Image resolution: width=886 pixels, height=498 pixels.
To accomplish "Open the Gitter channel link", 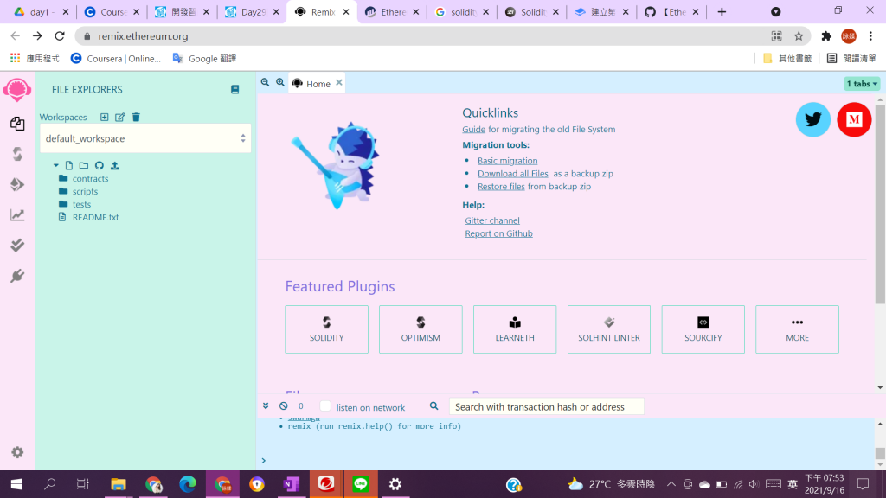I will [x=492, y=220].
